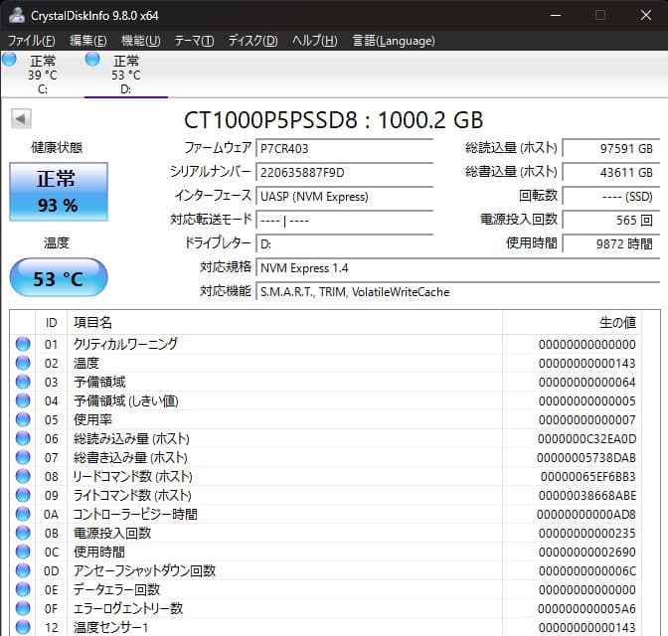Click the previous disk arrow button
Image resolution: width=668 pixels, height=636 pixels.
pos(21,119)
